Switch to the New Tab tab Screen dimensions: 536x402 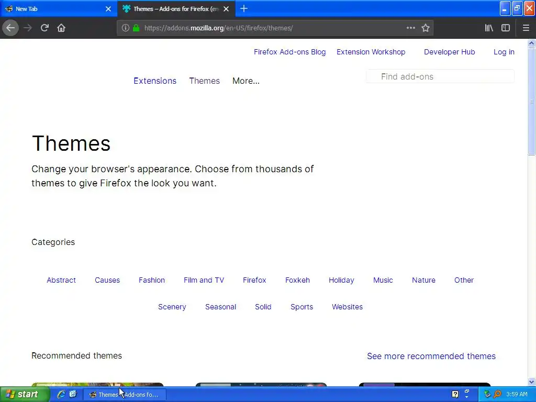(58, 9)
